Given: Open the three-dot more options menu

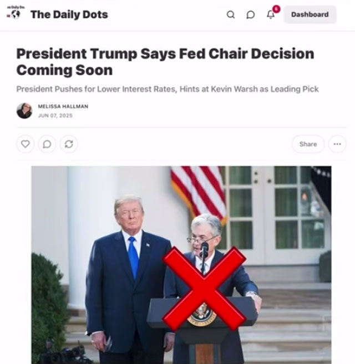Looking at the screenshot, I should [337, 144].
